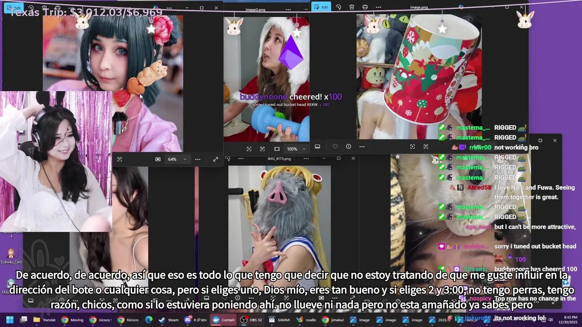Open the Subway_Card desktop icon
Viewport: 582px width, 327px height.
(11, 256)
